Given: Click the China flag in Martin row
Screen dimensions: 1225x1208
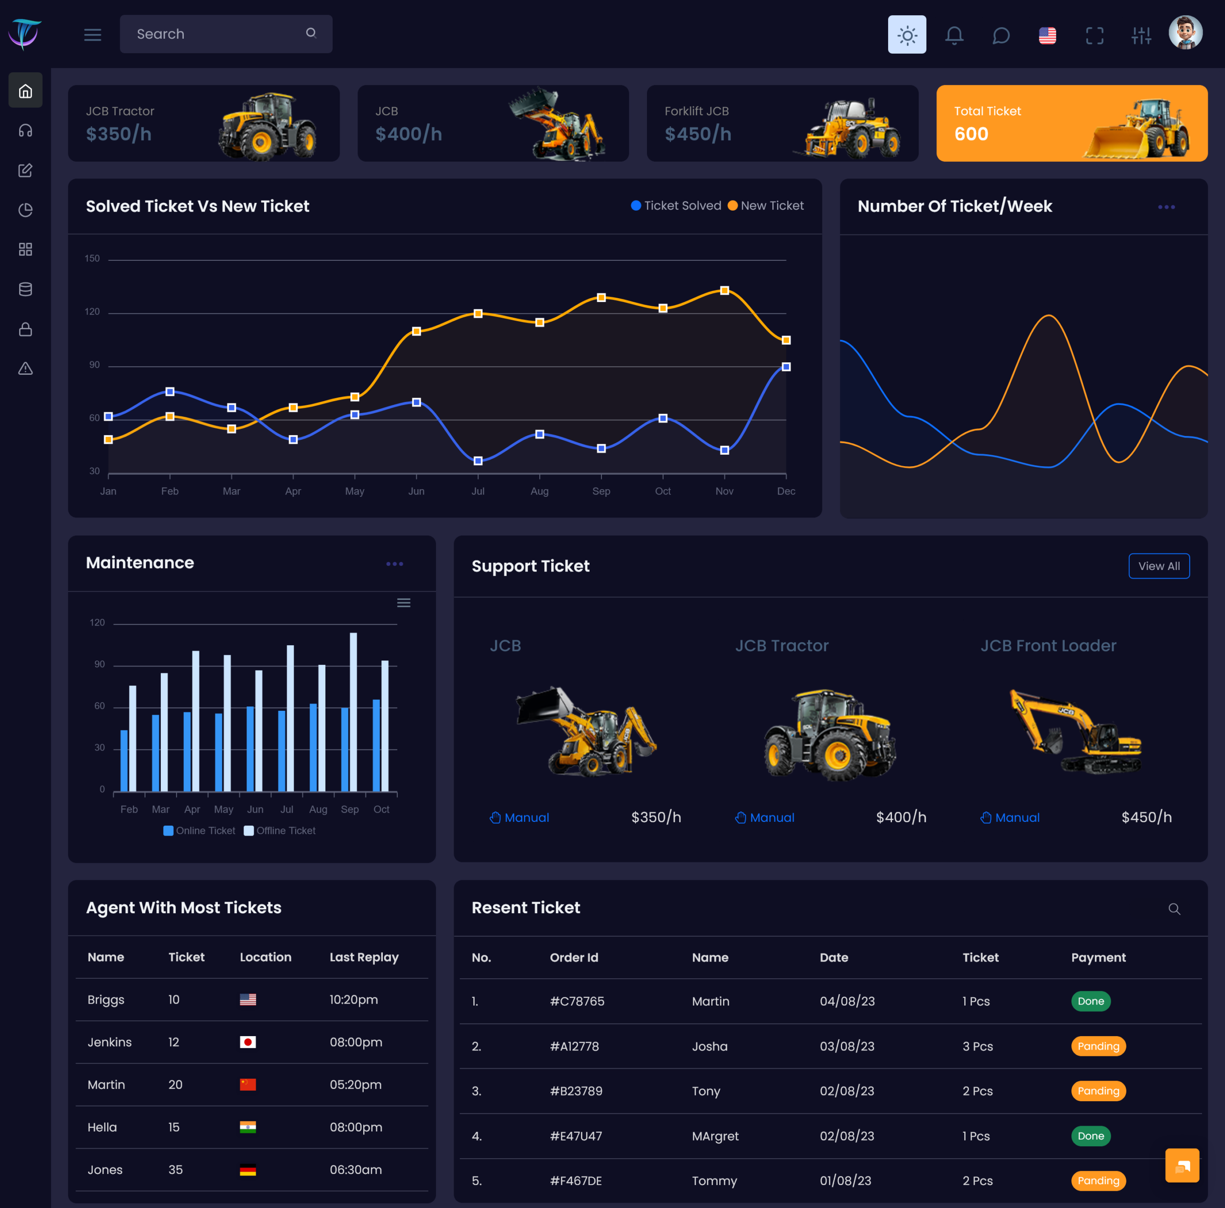Looking at the screenshot, I should pos(248,1085).
